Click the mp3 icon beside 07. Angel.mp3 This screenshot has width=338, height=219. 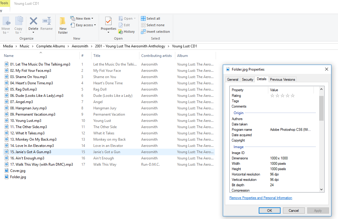[x=7, y=102]
